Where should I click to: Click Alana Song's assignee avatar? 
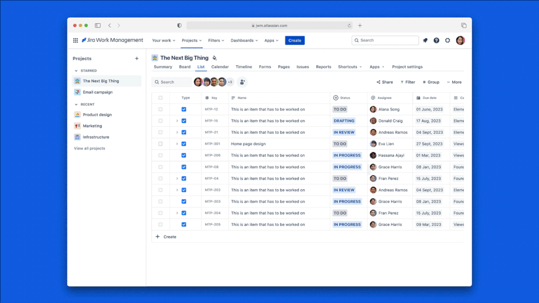373,109
